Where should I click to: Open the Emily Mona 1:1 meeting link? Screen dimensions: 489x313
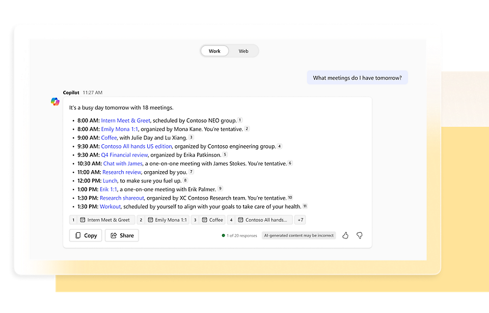tap(119, 129)
